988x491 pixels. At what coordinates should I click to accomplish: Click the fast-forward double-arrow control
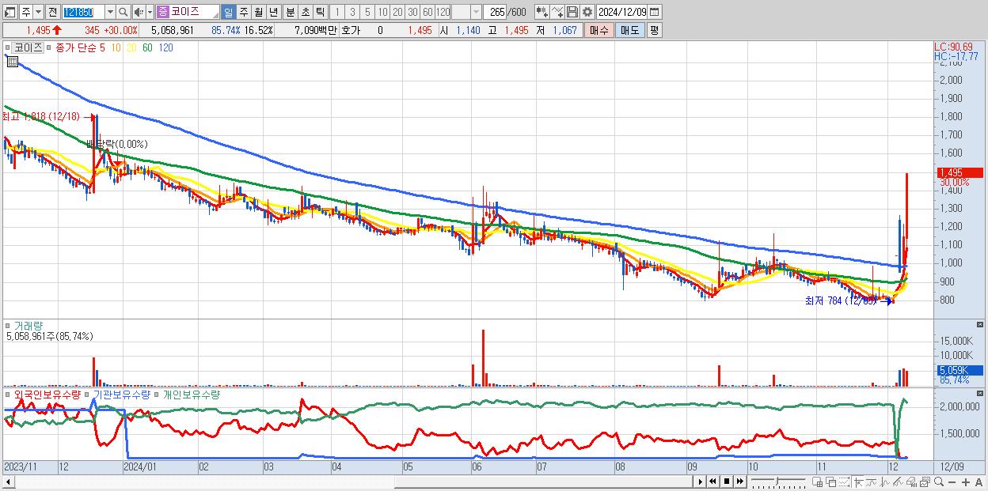[x=739, y=482]
